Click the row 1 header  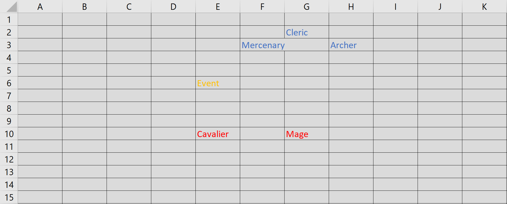tap(9, 20)
